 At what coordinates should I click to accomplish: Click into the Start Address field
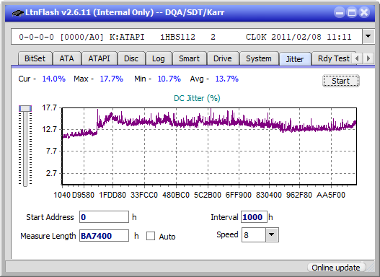105,217
